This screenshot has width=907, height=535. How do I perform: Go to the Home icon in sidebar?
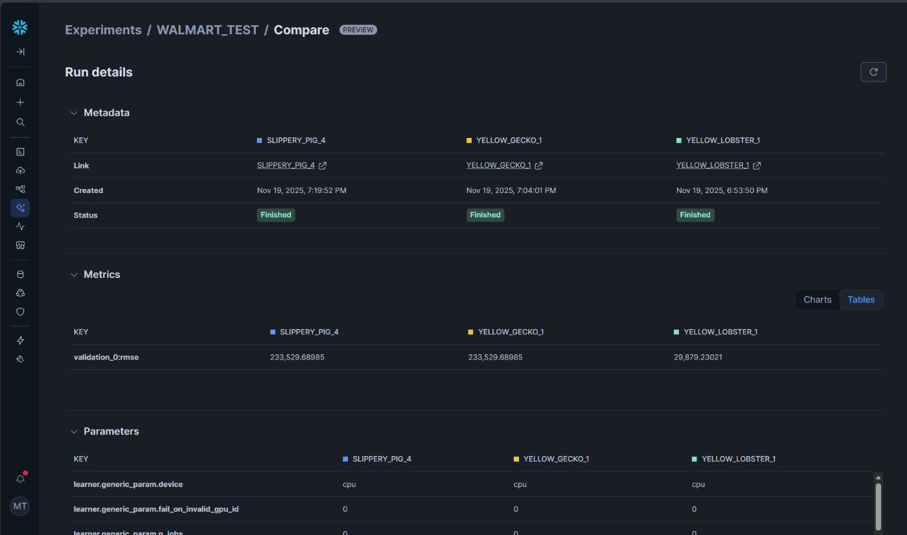(x=20, y=82)
